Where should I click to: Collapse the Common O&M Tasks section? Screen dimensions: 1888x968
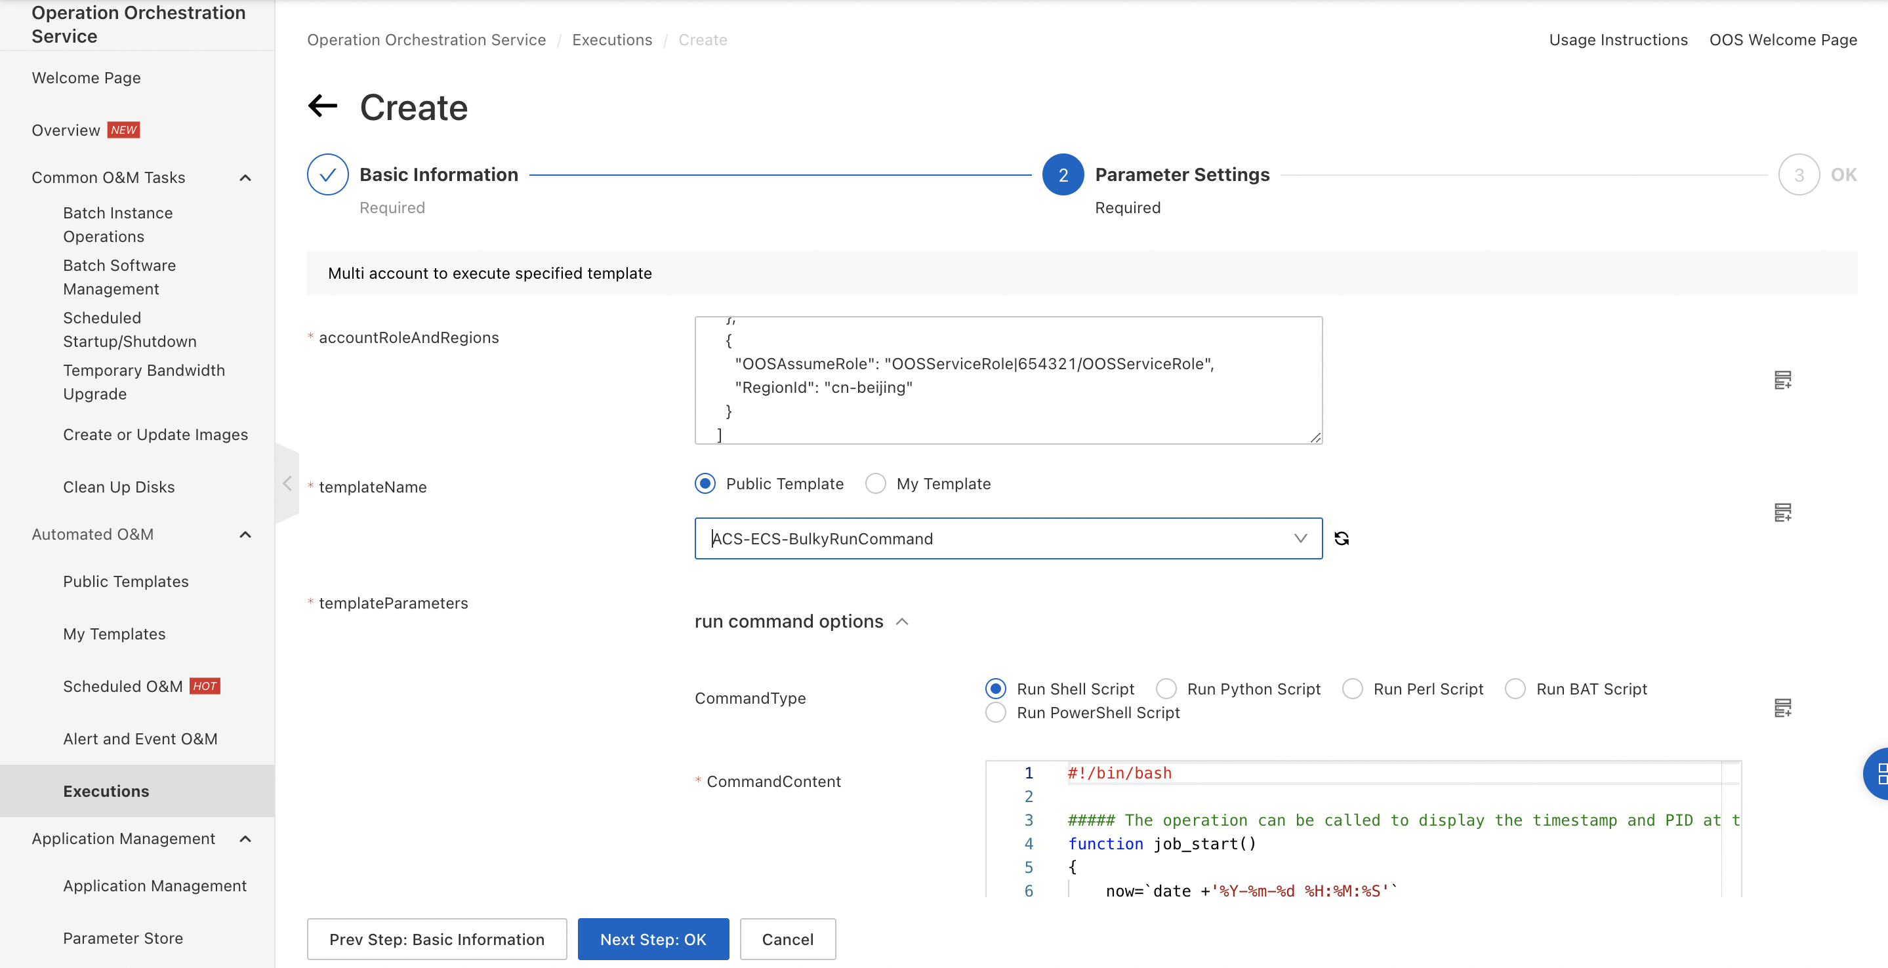[x=245, y=177]
